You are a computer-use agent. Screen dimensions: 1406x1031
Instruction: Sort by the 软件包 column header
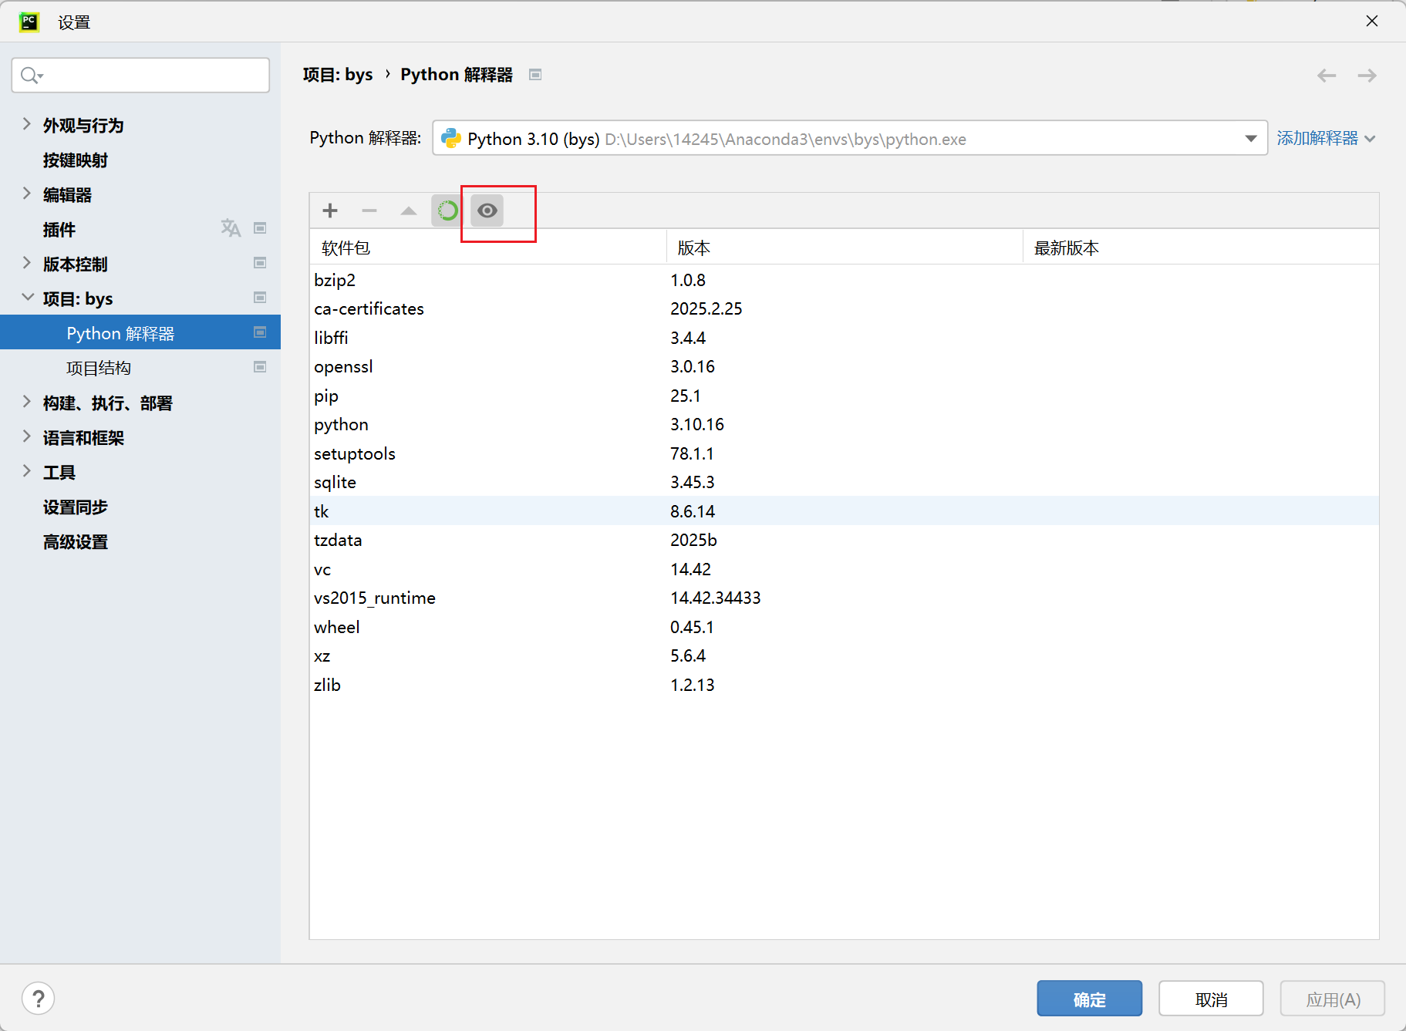click(488, 248)
